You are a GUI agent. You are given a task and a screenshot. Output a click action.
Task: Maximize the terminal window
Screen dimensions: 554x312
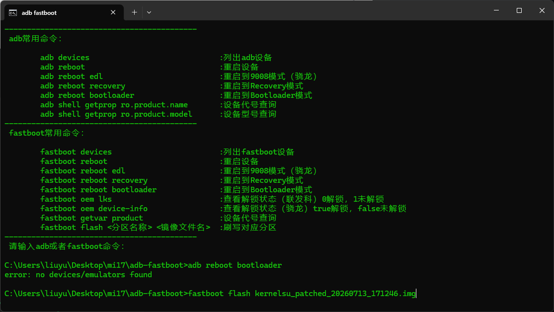519,10
